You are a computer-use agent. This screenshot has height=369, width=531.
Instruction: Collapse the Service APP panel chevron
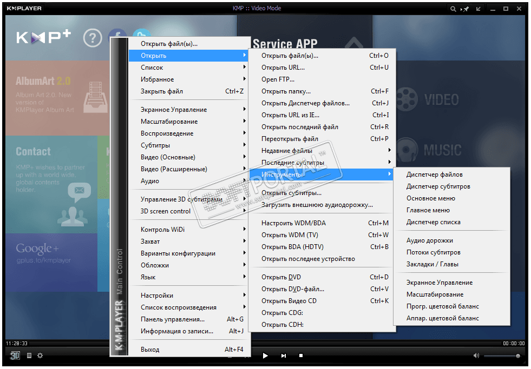pyautogui.click(x=354, y=43)
